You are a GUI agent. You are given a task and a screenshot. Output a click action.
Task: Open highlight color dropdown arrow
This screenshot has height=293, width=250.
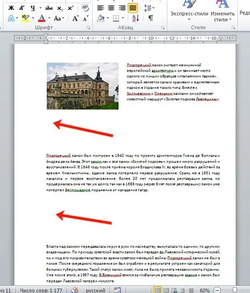click(x=33, y=18)
